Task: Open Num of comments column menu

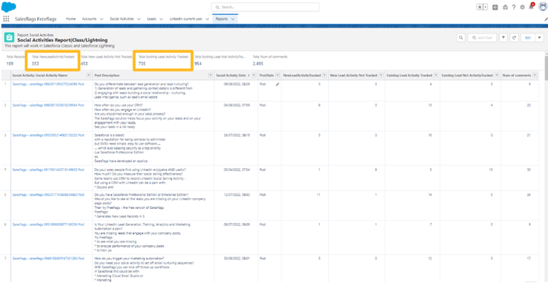Action: pyautogui.click(x=535, y=75)
